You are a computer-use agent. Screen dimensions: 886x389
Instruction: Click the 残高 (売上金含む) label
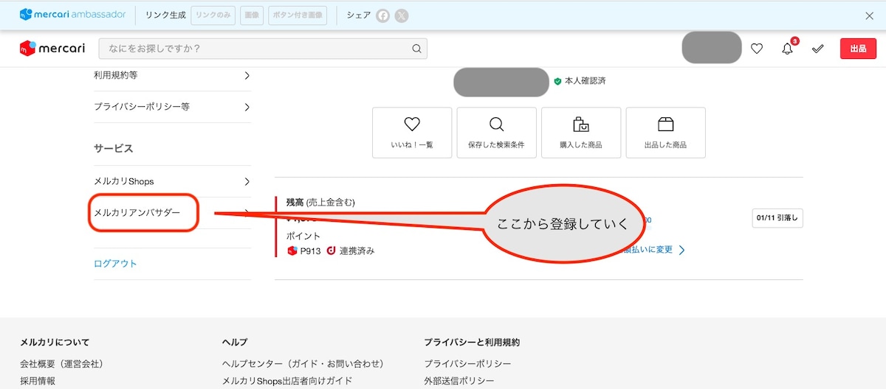click(320, 202)
